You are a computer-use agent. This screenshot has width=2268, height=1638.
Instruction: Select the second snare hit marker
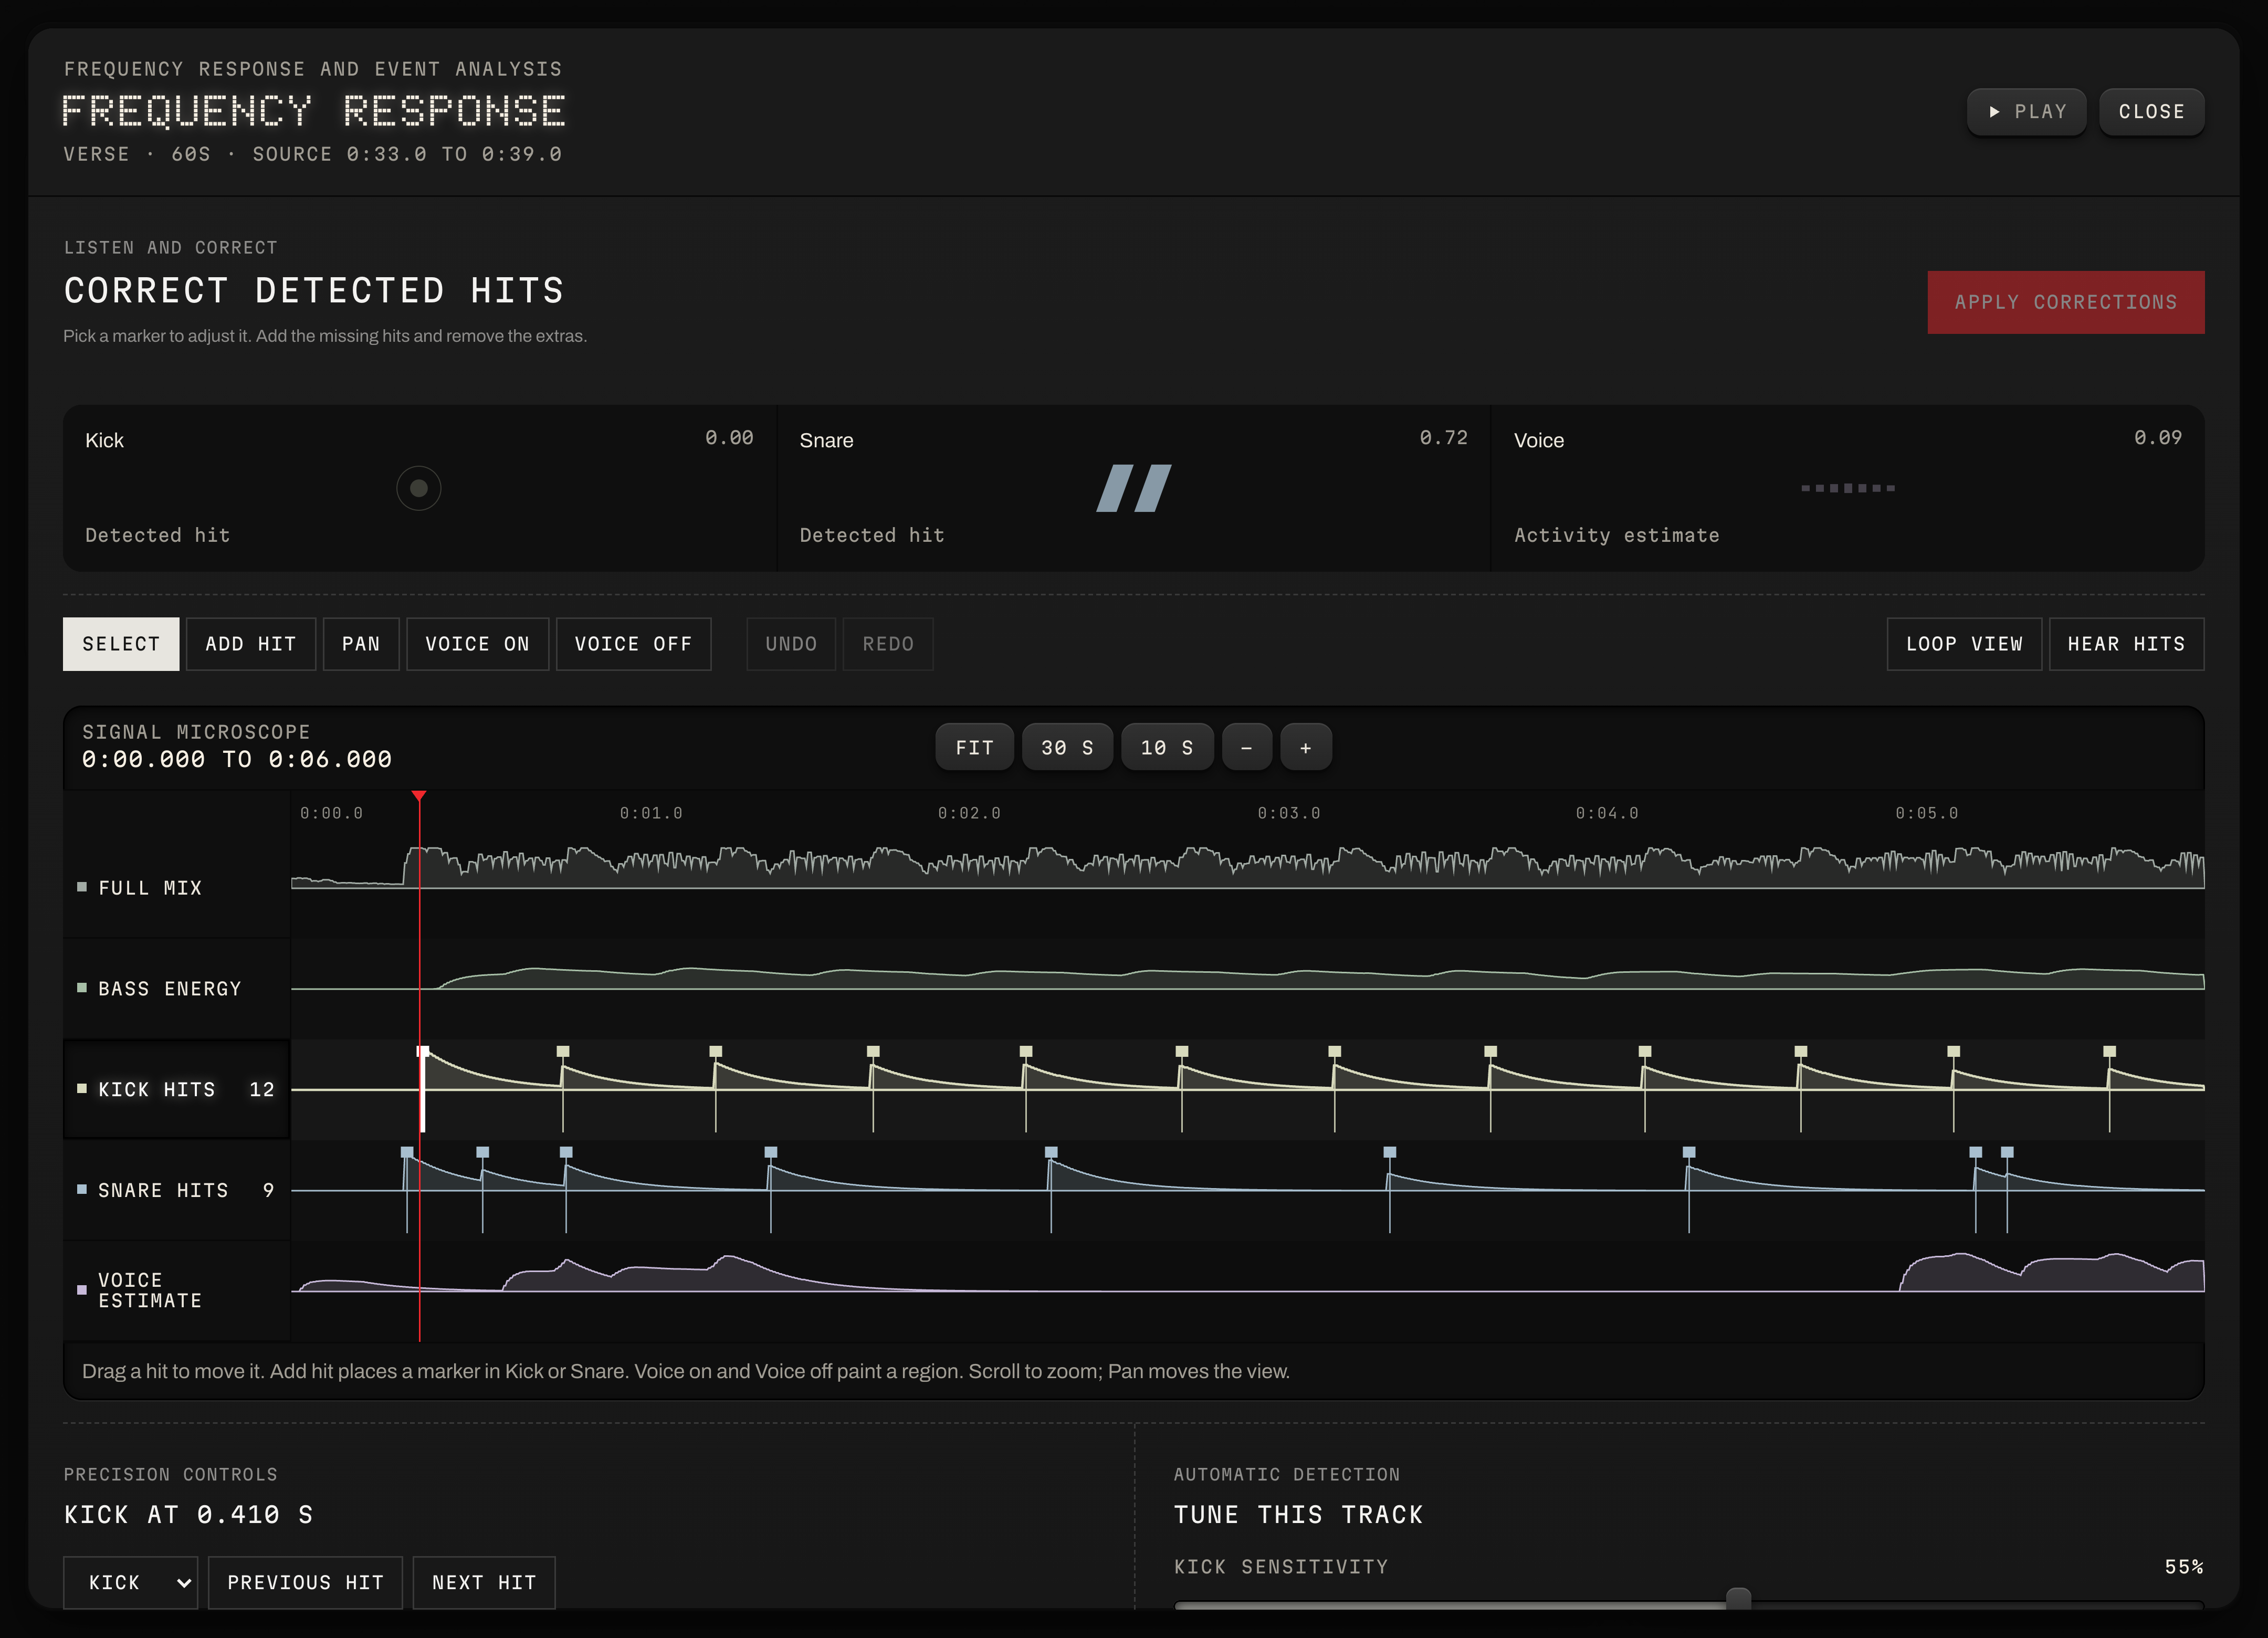[x=483, y=1153]
